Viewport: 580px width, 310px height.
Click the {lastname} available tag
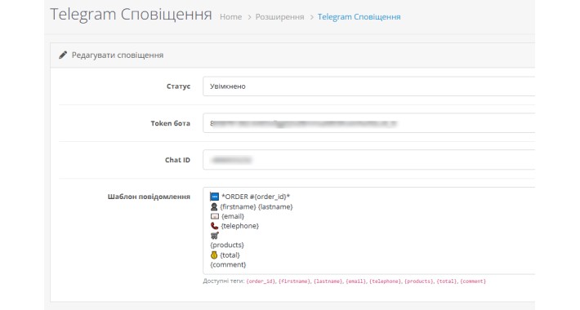(328, 281)
